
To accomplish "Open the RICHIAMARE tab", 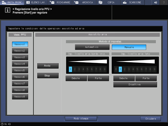I will click(x=60, y=2).
